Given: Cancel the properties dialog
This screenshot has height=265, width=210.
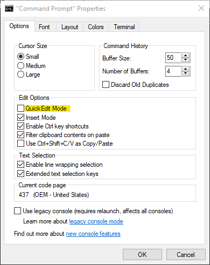Looking at the screenshot, I should click(186, 255).
